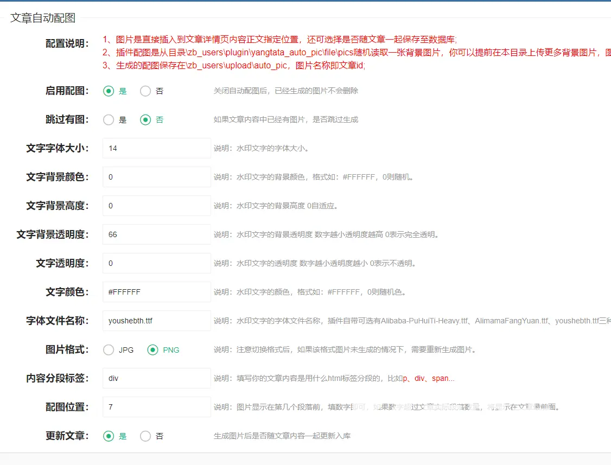Image resolution: width=611 pixels, height=465 pixels.
Task: Click the 跳过有图 label
Action: [x=67, y=119]
